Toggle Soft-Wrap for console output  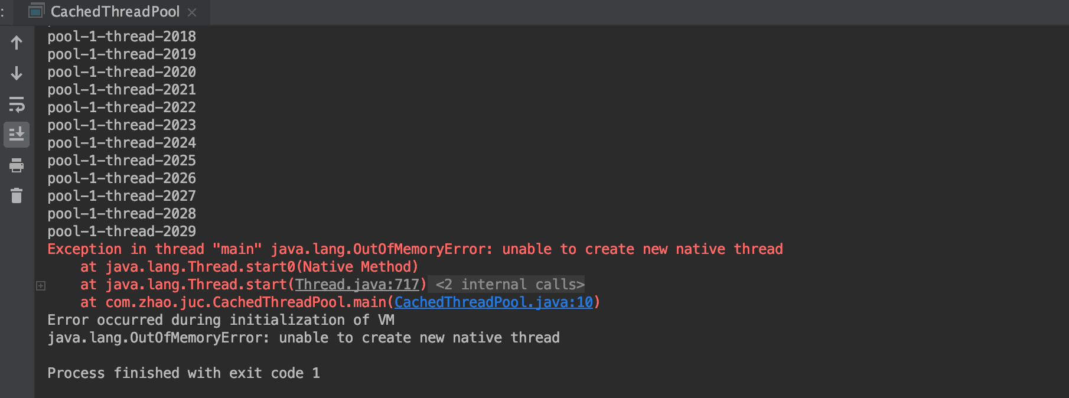(17, 105)
